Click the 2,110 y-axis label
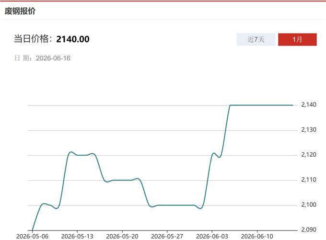Screen dimensions: 326x240 pos(309,180)
